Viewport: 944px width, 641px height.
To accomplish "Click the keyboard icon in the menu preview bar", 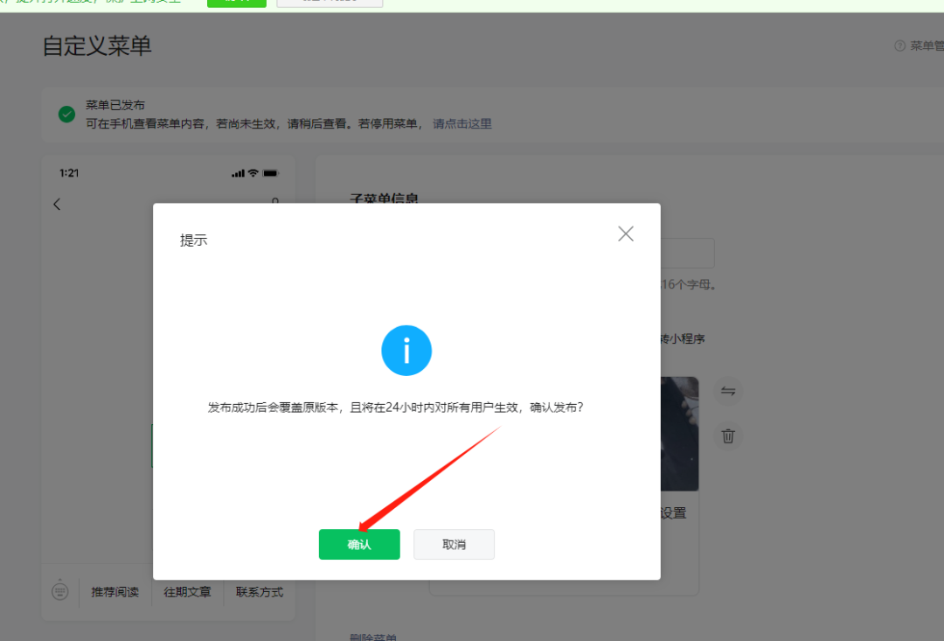I will (x=60, y=591).
